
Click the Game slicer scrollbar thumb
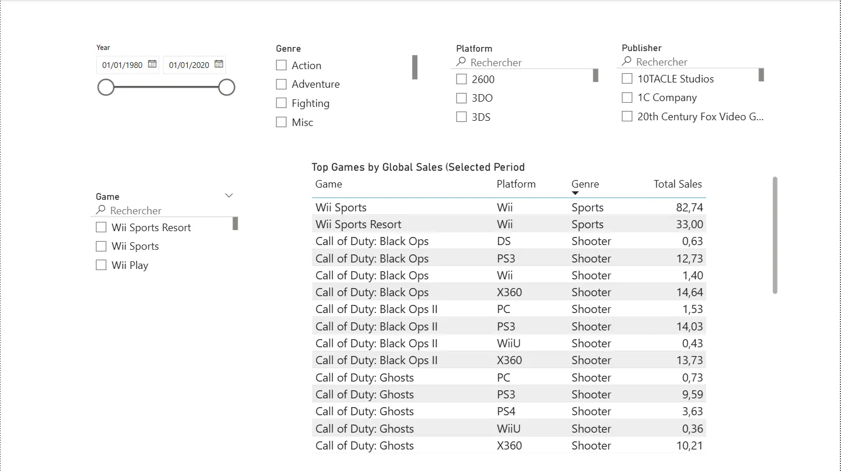tap(235, 224)
